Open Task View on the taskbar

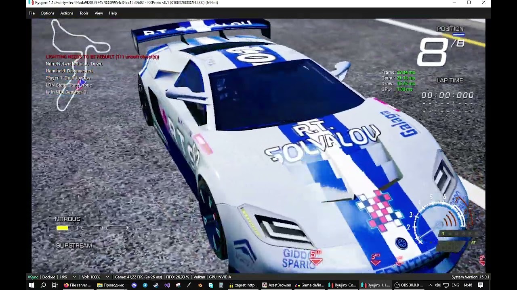(55, 285)
